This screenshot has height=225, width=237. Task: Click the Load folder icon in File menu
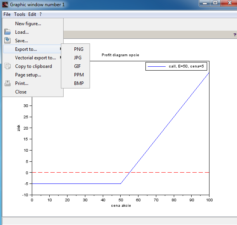coord(7,32)
